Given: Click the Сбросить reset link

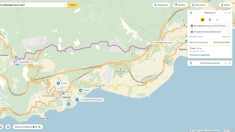Looking at the screenshot, I should click(226, 37).
